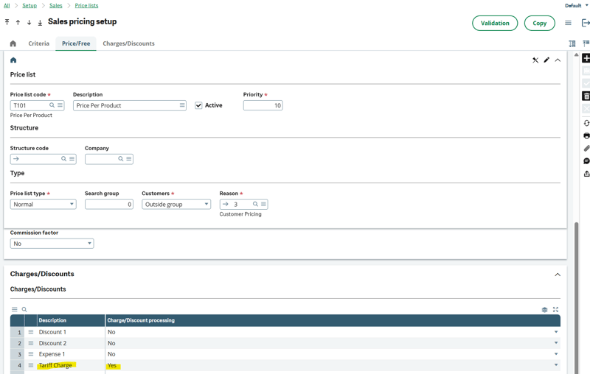Click the grid fullscreen expand icon
Viewport: 590px width, 374px height.
tap(556, 310)
